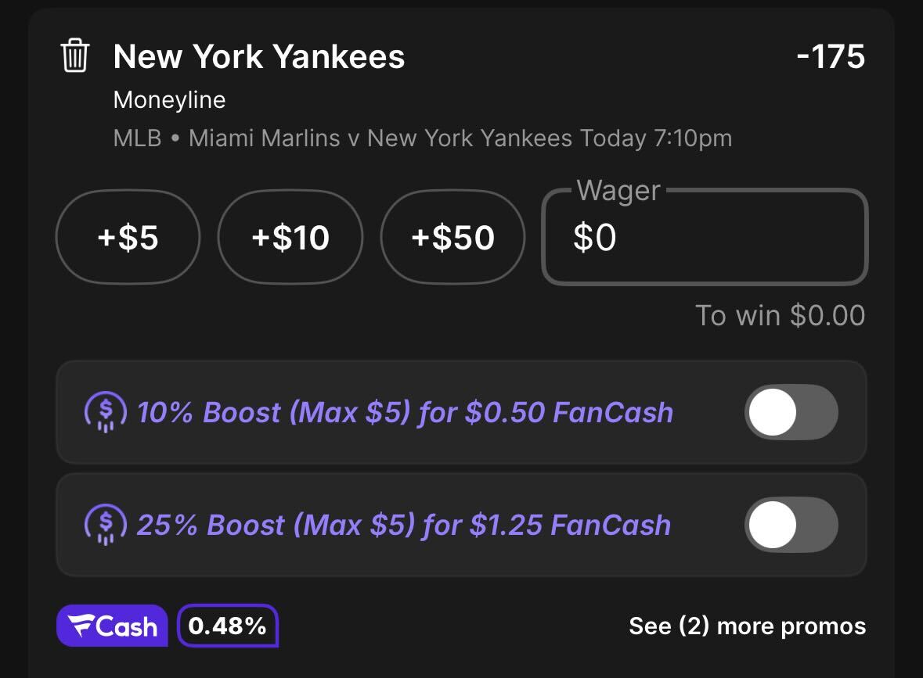Screen dimensions: 923x678
Task: Expand See (2) more promos
Action: pyautogui.click(x=747, y=626)
